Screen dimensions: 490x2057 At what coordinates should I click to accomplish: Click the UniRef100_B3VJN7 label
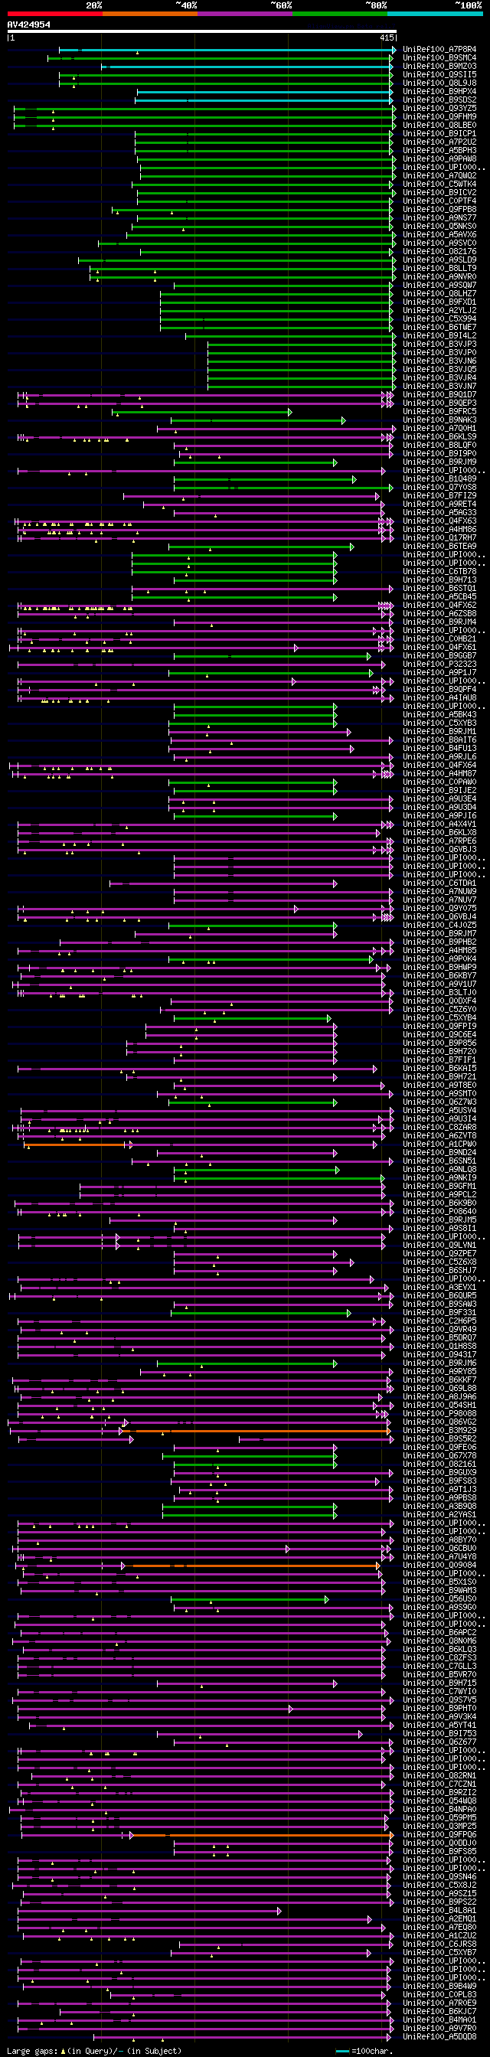pos(439,386)
